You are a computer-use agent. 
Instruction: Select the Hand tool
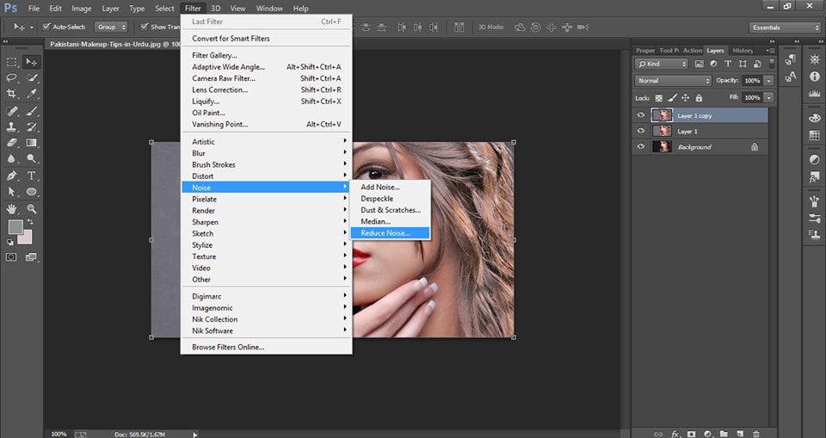12,208
